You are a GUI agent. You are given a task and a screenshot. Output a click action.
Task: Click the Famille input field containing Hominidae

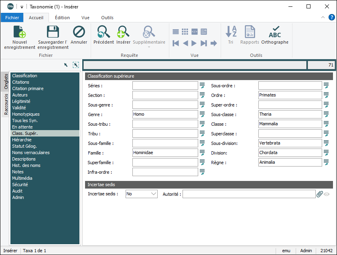point(165,153)
